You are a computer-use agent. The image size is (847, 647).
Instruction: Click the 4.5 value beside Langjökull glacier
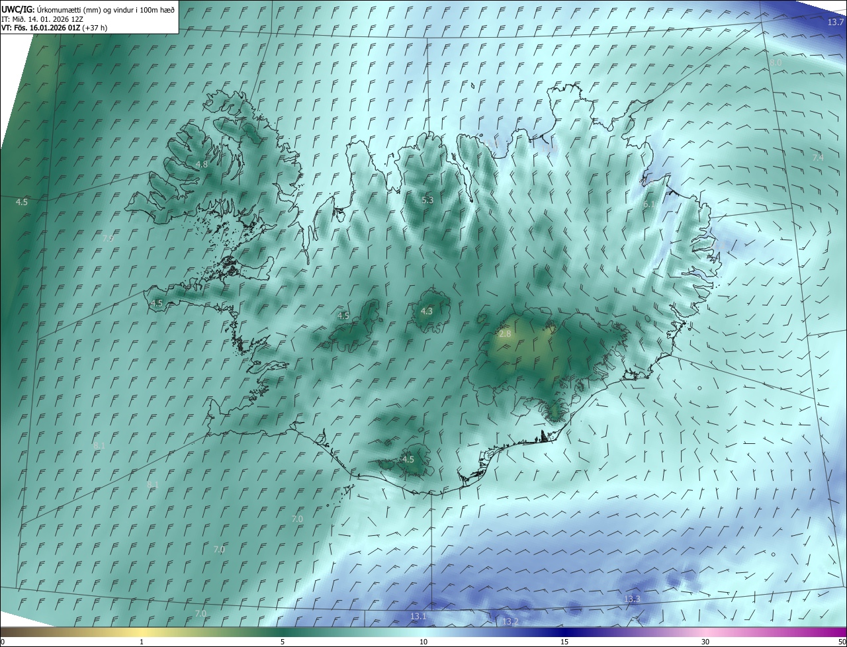(x=343, y=316)
